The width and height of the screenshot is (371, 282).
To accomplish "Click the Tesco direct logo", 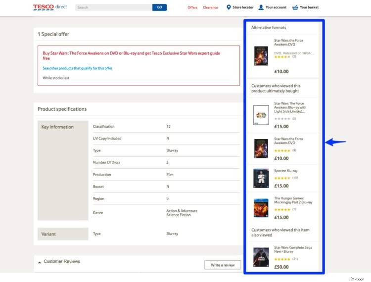I will (x=50, y=7).
